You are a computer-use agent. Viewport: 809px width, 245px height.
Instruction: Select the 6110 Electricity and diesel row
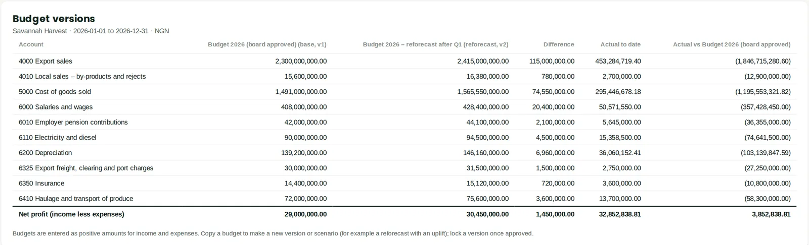point(404,138)
